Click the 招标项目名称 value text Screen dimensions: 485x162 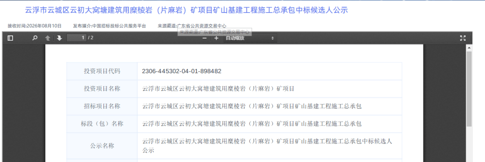[252, 106]
